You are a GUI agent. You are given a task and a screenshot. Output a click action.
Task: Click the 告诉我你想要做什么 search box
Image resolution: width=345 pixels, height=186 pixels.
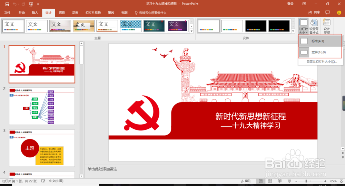(x=151, y=13)
